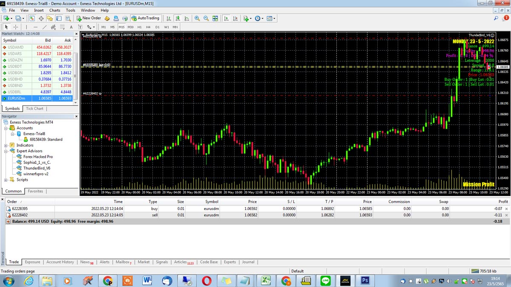
Task: Enable chart auto scroll
Action: [x=226, y=18]
